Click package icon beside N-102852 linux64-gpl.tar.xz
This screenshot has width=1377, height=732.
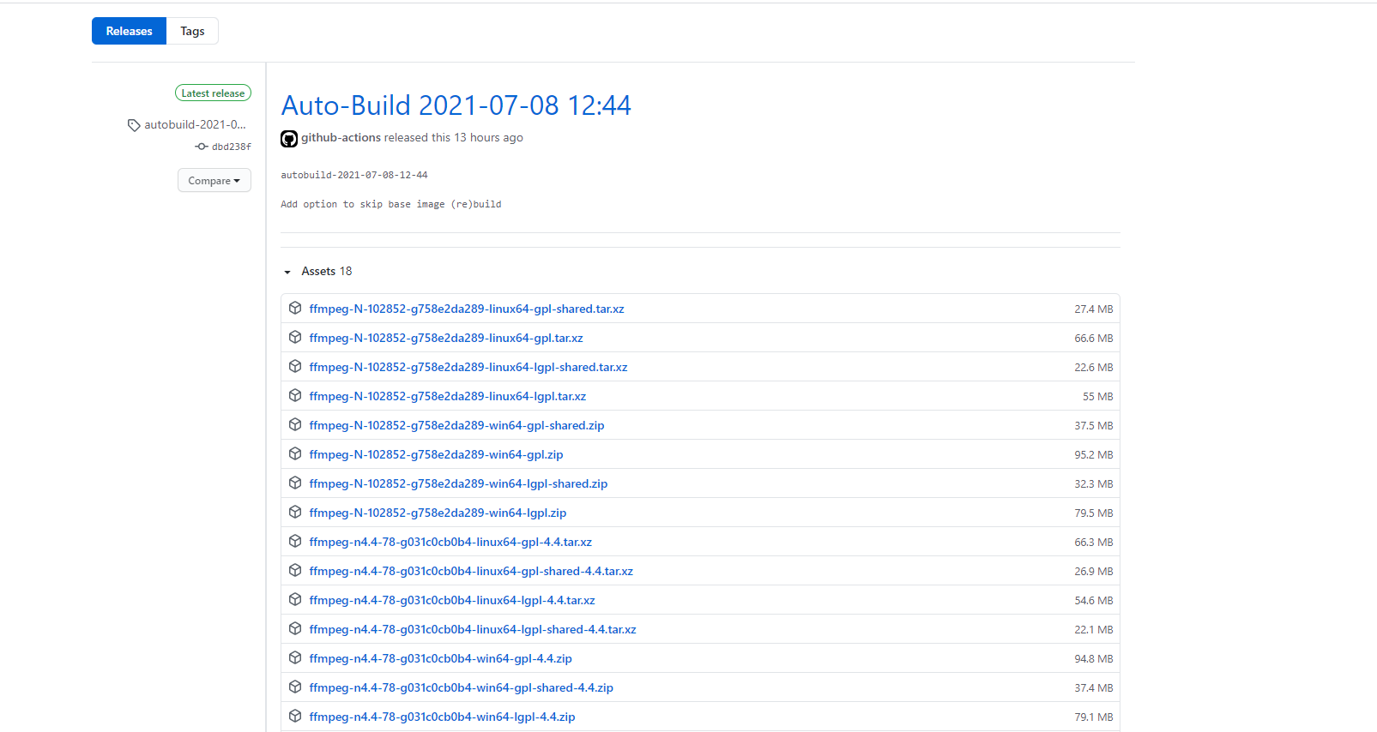click(x=295, y=337)
